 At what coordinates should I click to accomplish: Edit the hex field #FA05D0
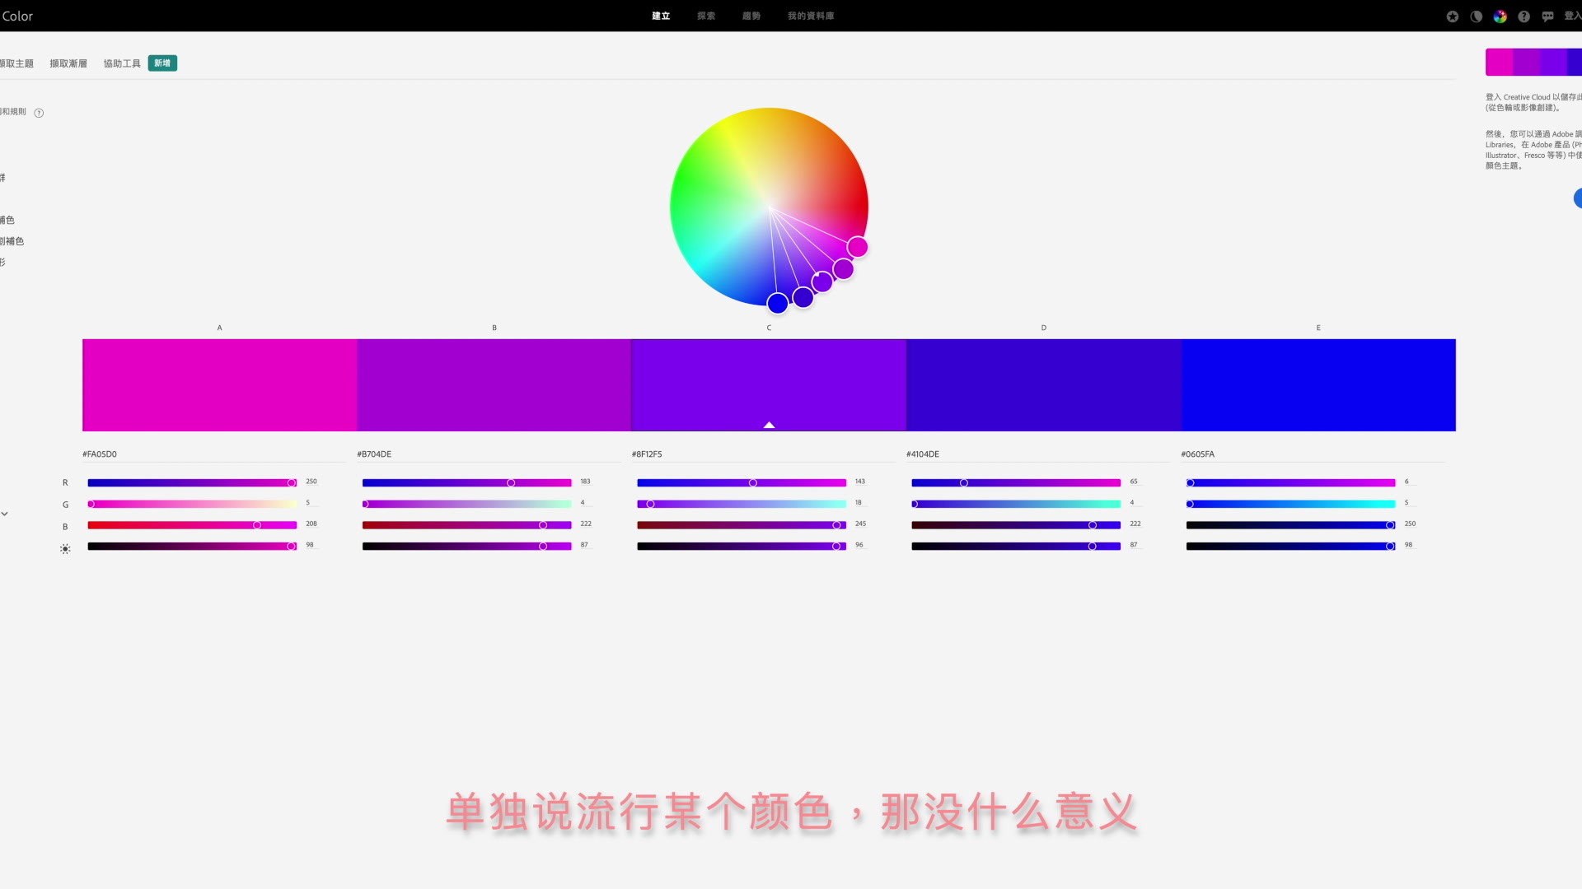[214, 454]
